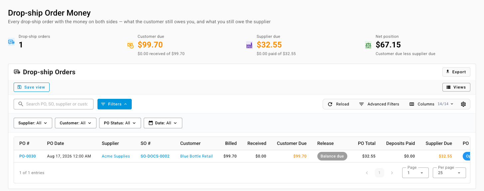Click the Balance due release badge
The image size is (484, 191).
click(332, 156)
